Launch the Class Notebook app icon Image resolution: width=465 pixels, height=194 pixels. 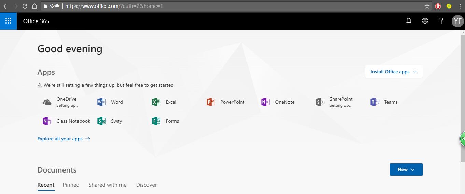47,121
